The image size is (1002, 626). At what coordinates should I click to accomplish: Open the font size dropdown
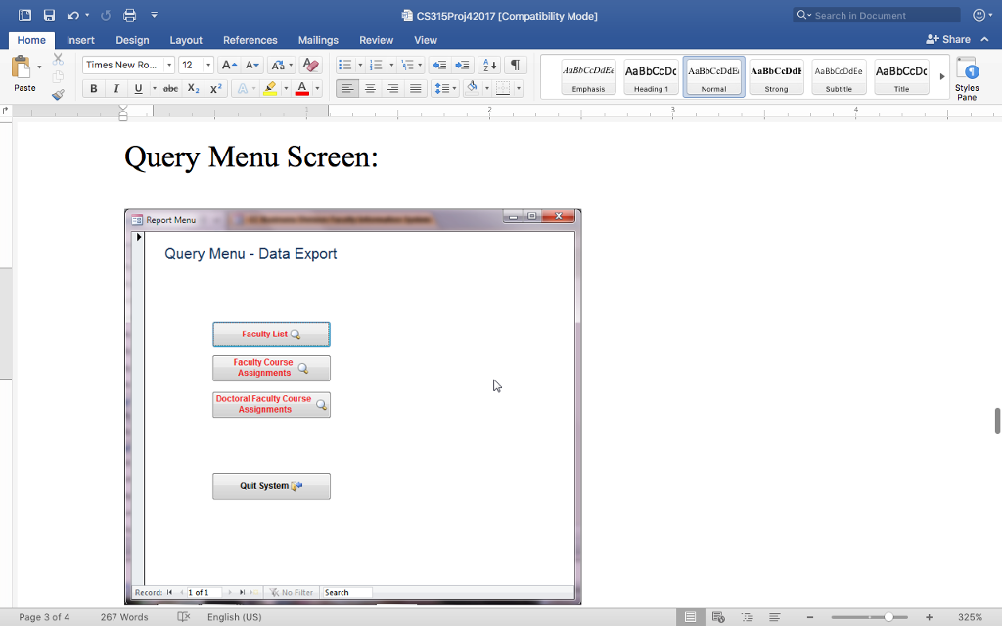208,66
